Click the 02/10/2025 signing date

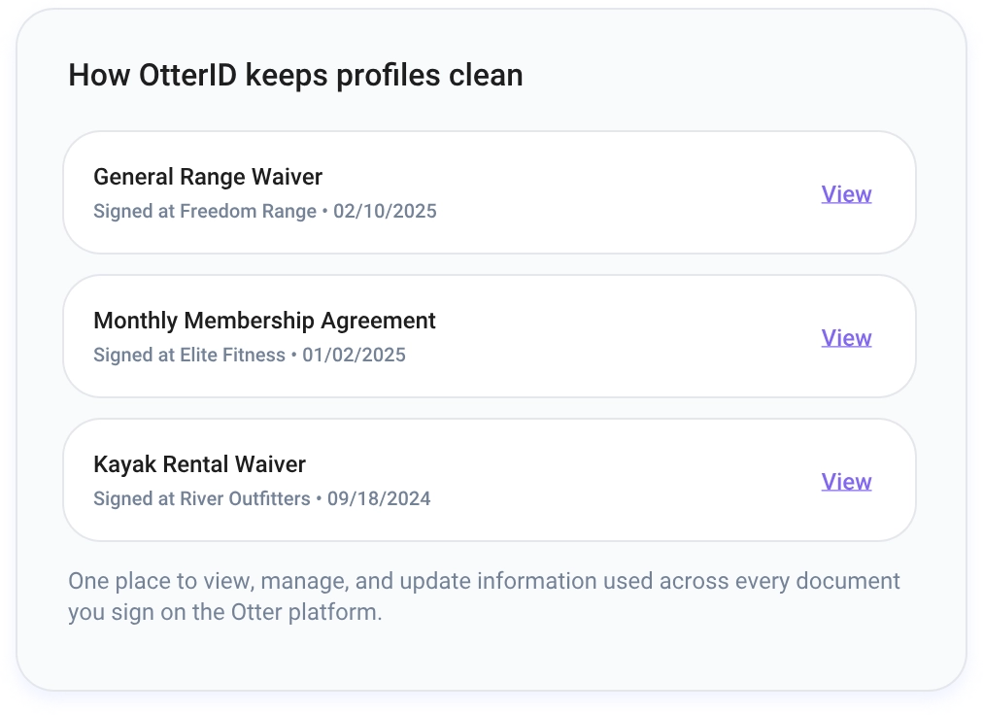pos(385,211)
